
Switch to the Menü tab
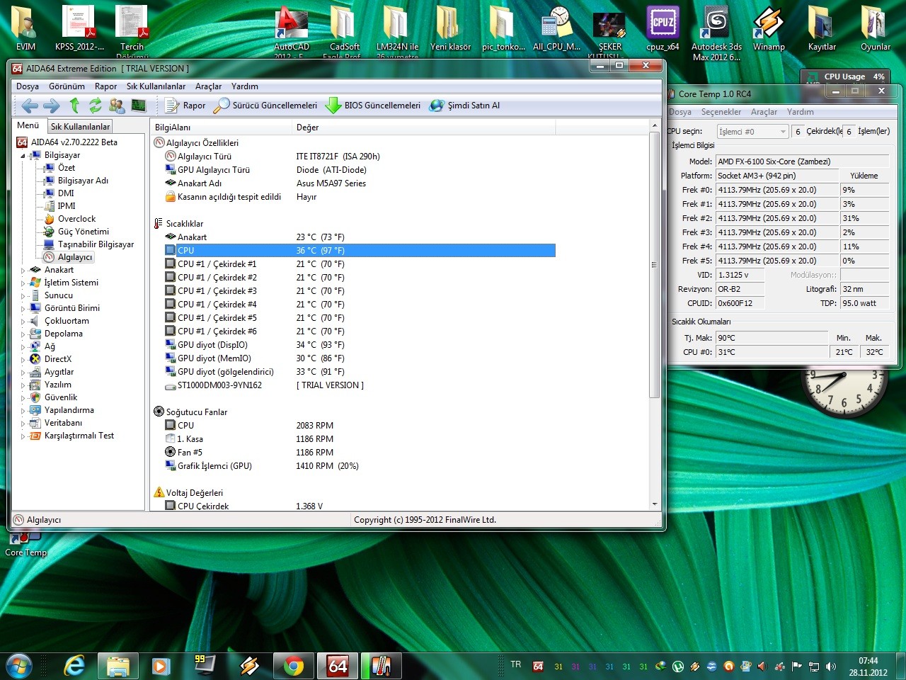(28, 126)
